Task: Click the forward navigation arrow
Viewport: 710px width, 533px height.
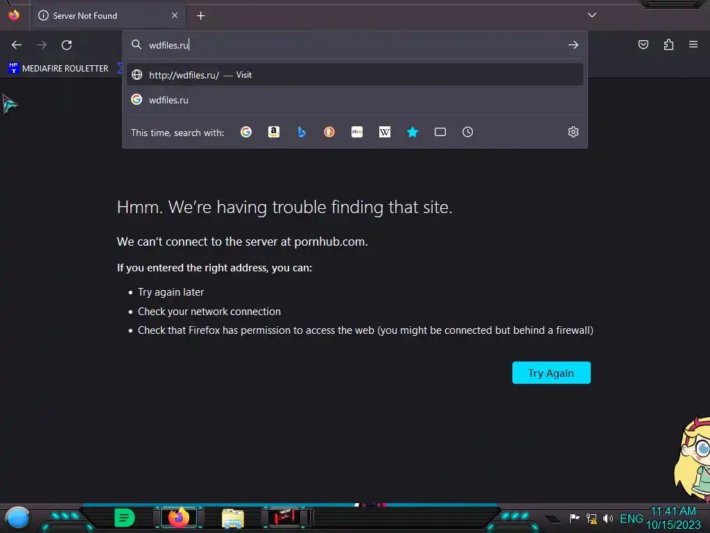Action: [42, 45]
